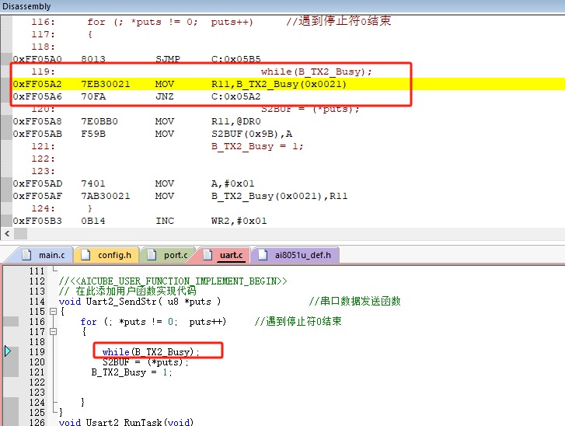Click disassembly source line 119 while statement
This screenshot has width=565, height=426.
[316, 72]
